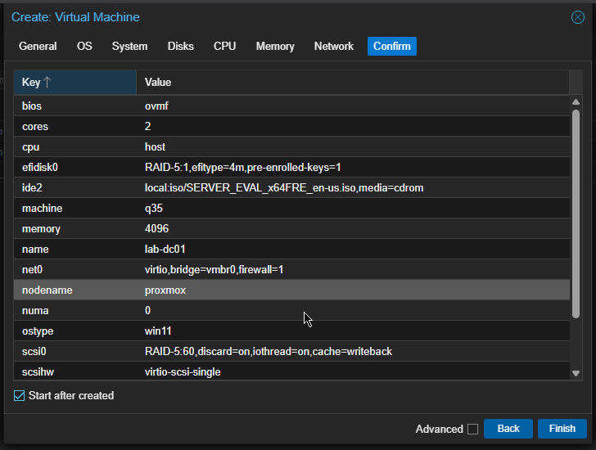The image size is (596, 450).
Task: Select the efidisk0 key cell
Action: pyautogui.click(x=74, y=168)
